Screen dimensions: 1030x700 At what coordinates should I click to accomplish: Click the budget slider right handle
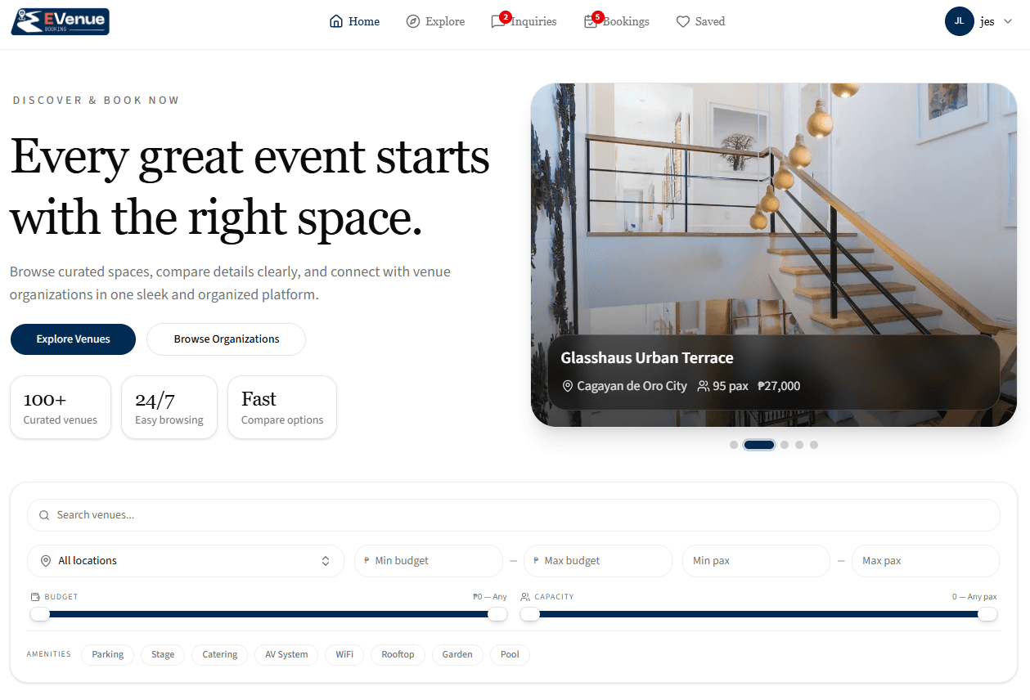(x=497, y=614)
